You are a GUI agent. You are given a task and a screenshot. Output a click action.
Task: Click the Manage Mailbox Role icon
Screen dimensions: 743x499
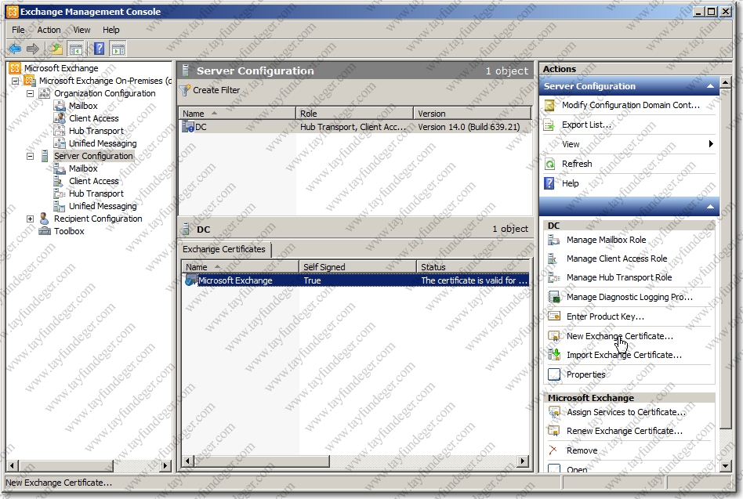[x=554, y=240]
